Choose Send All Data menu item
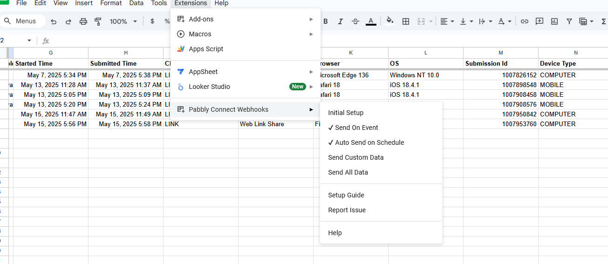Image resolution: width=608 pixels, height=264 pixels. pos(348,172)
